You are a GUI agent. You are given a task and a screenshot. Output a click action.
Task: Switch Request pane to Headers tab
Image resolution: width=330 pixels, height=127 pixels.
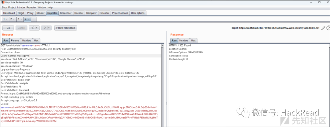27,40
